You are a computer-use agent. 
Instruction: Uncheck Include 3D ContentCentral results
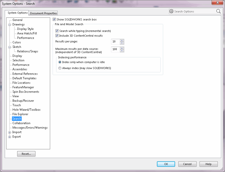tap(57, 36)
